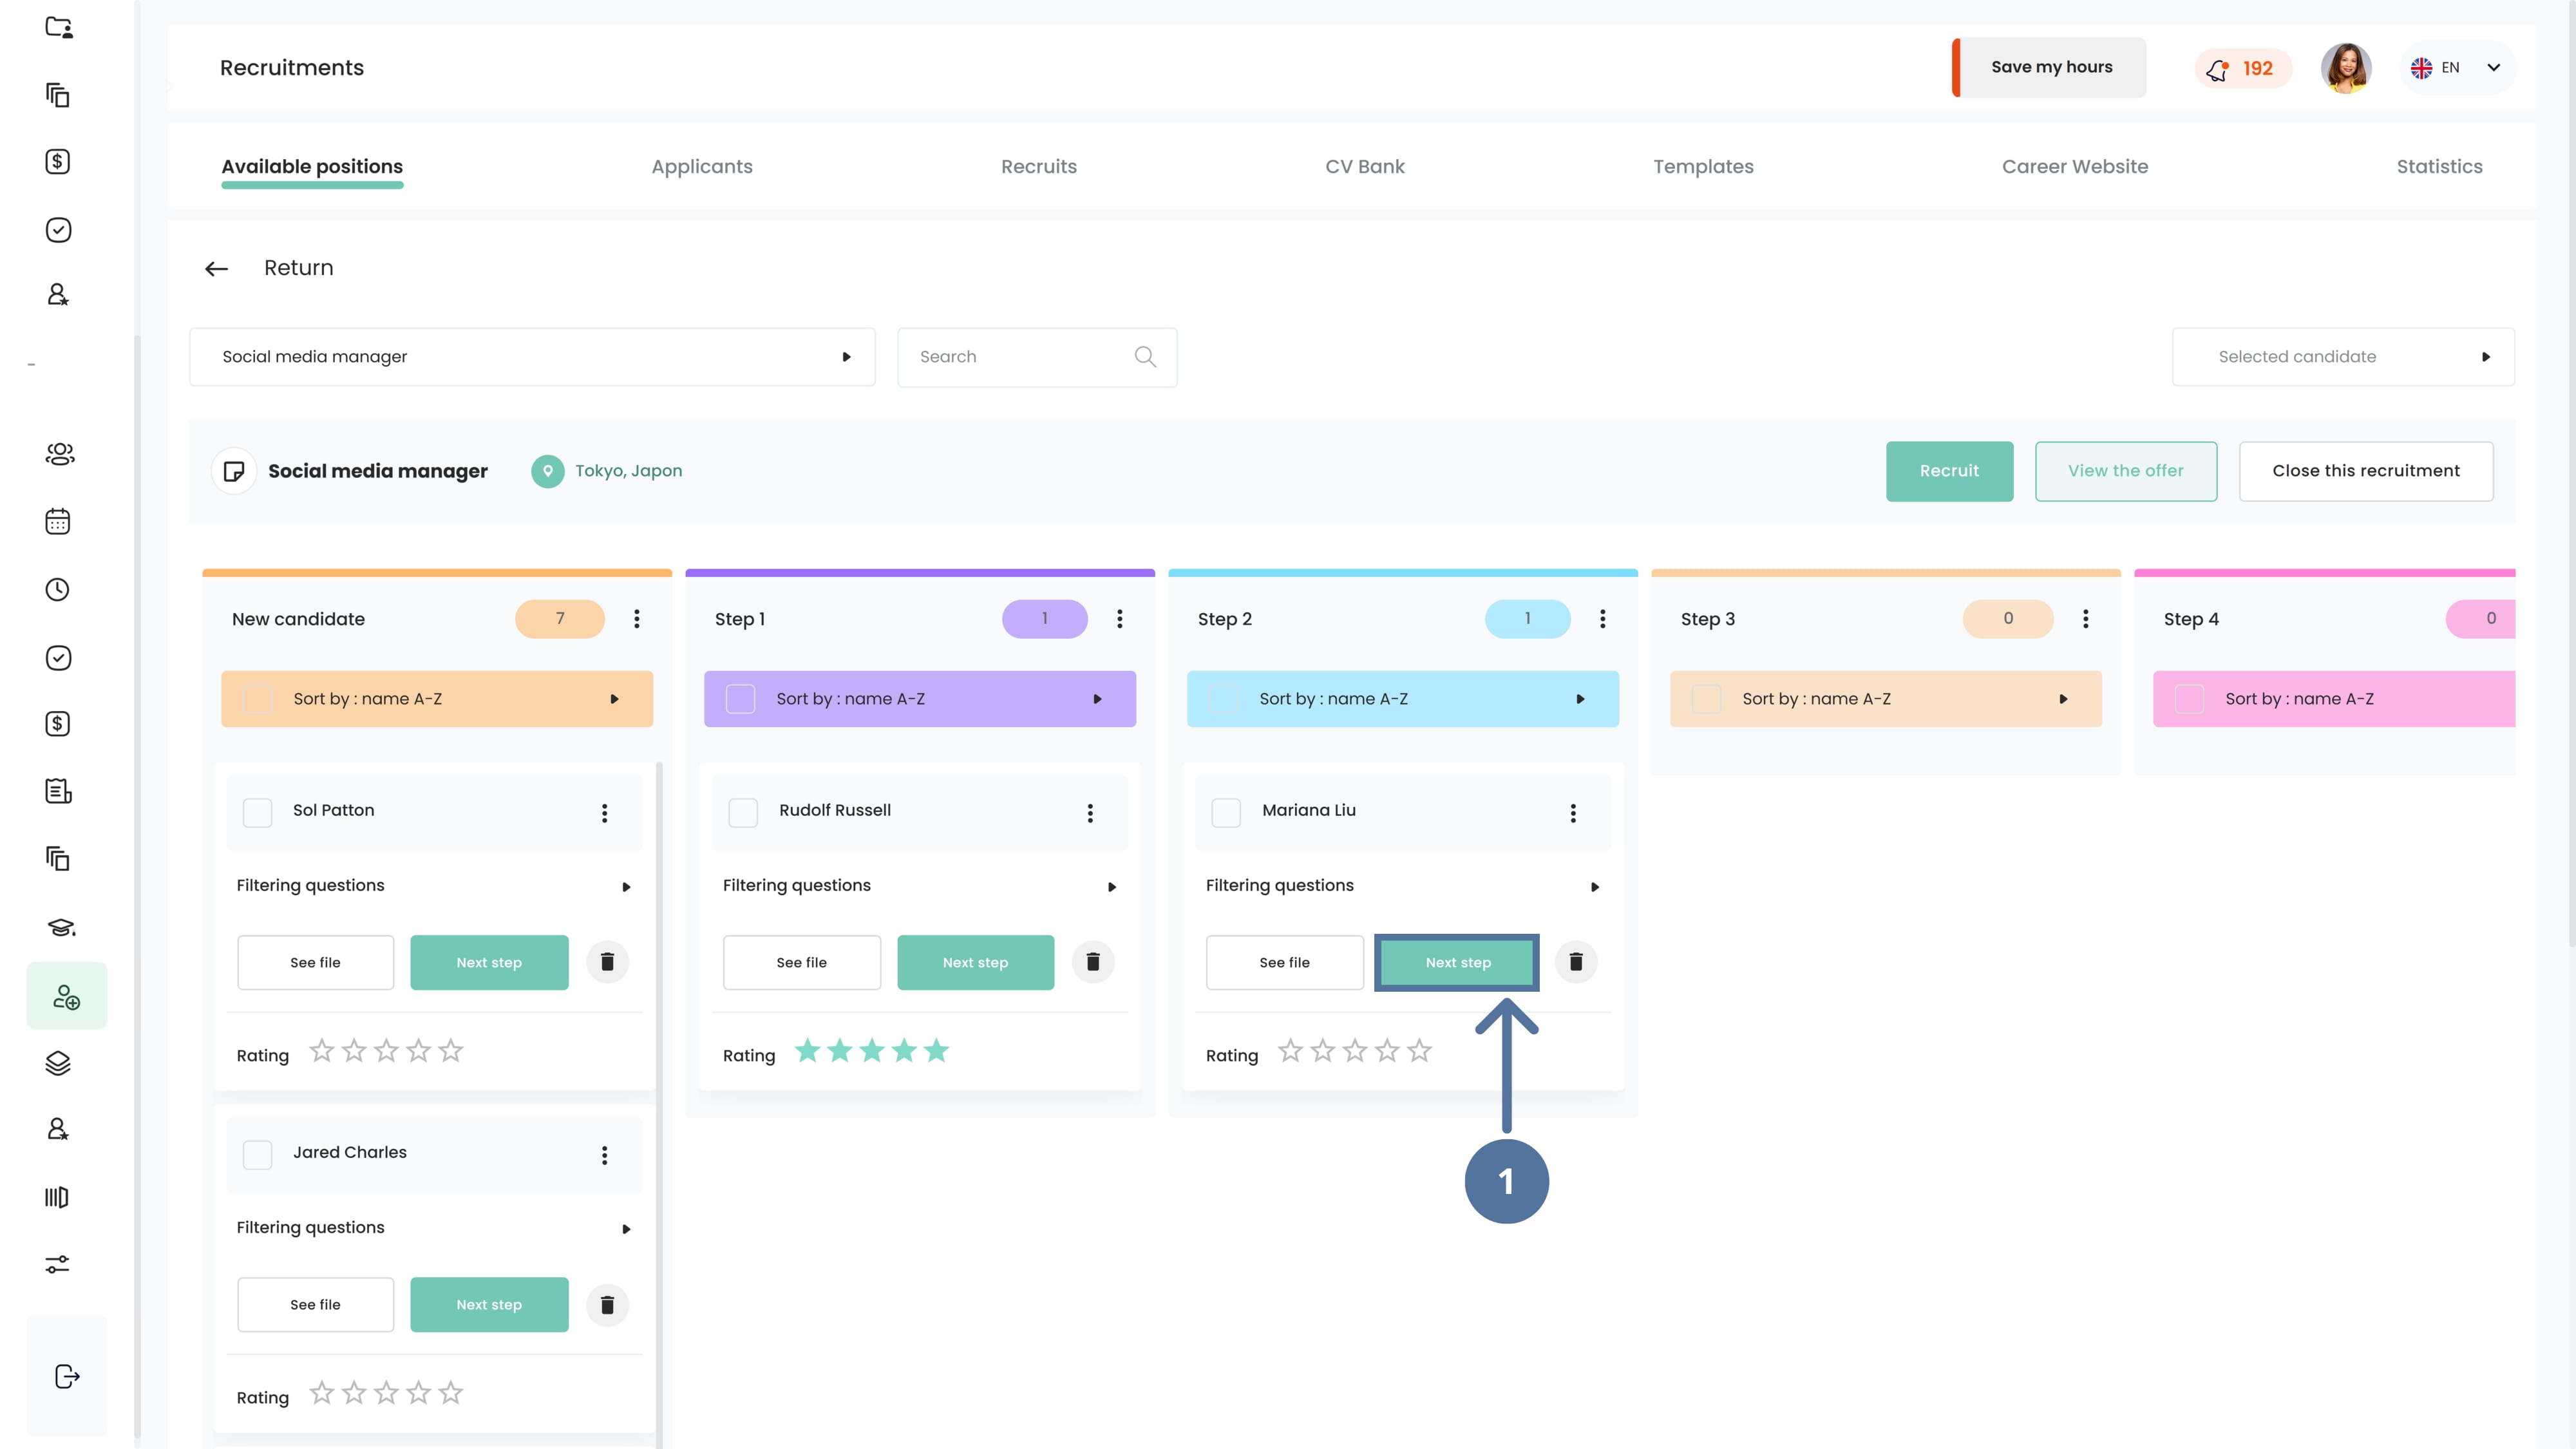This screenshot has height=1449, width=2576.
Task: Toggle select-all checkbox in New candidate column
Action: point(258,698)
